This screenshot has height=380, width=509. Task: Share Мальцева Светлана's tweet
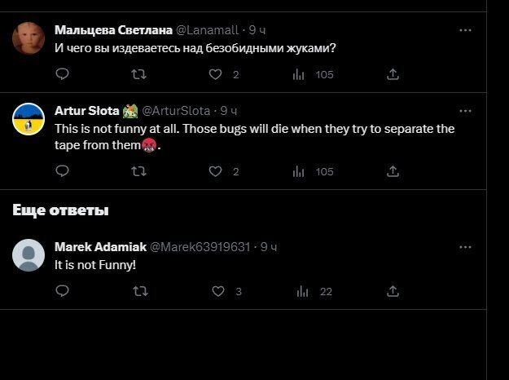click(393, 75)
